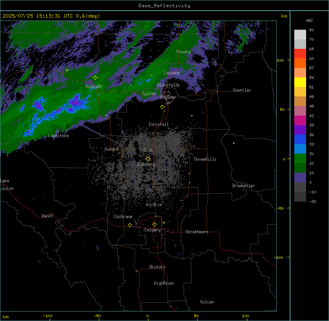
Task: Click the Limestone label
Action: click(58, 136)
